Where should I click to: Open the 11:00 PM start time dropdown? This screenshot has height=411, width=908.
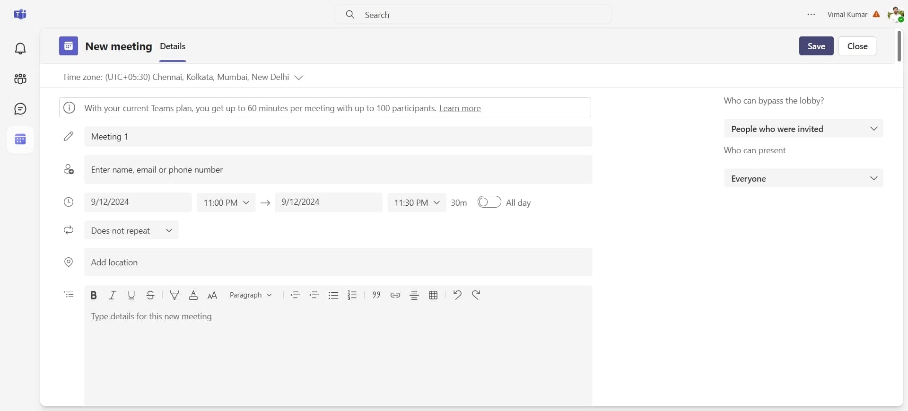click(226, 202)
